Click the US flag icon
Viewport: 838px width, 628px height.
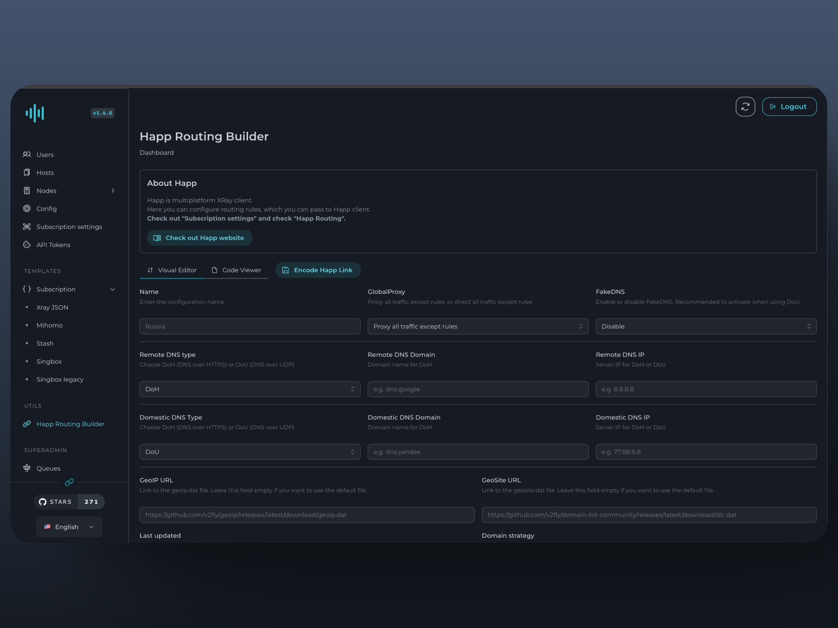coord(47,527)
